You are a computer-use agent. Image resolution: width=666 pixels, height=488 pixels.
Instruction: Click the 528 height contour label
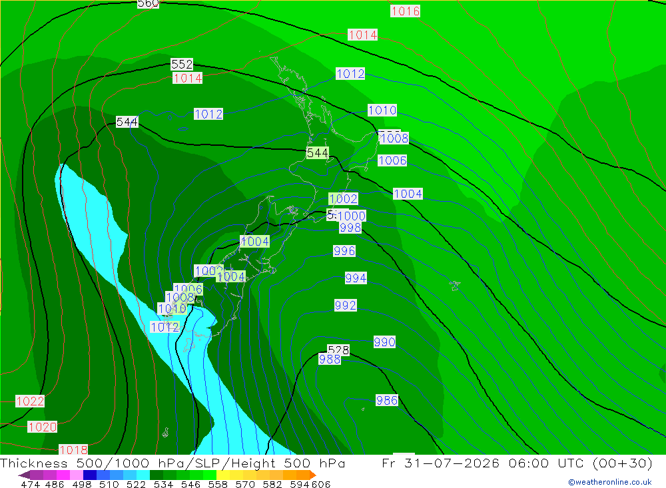pyautogui.click(x=338, y=350)
